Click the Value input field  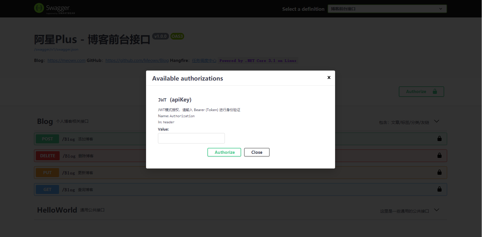(x=191, y=138)
